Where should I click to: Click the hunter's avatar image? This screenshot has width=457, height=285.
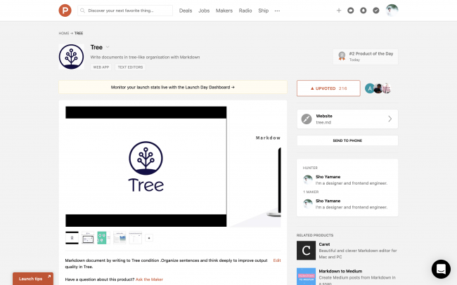click(307, 180)
